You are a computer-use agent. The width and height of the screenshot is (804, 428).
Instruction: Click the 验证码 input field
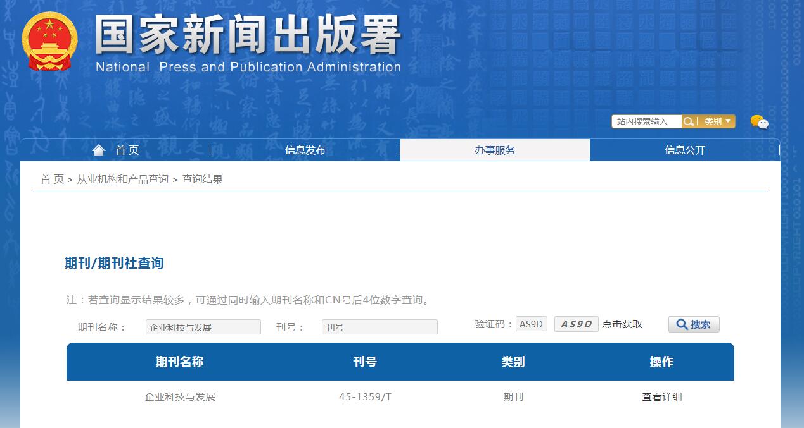pos(531,324)
